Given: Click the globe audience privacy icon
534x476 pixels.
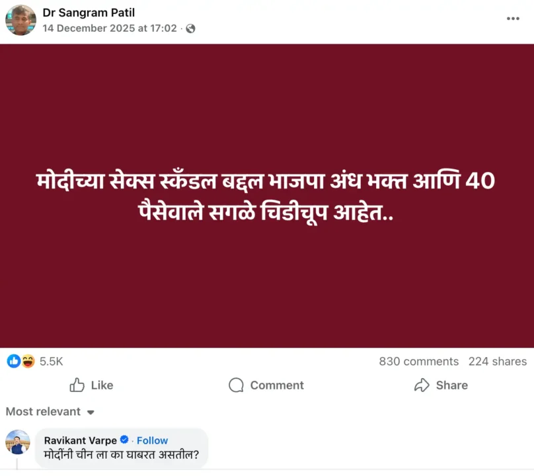Looking at the screenshot, I should (190, 28).
